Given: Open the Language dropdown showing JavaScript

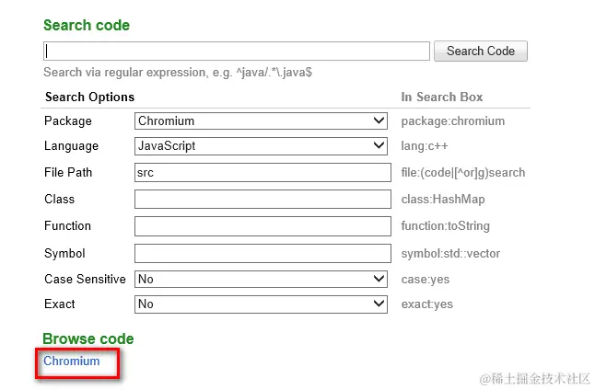Looking at the screenshot, I should coord(261,146).
